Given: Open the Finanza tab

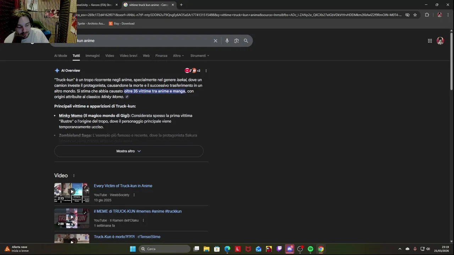Looking at the screenshot, I should pyautogui.click(x=161, y=56).
